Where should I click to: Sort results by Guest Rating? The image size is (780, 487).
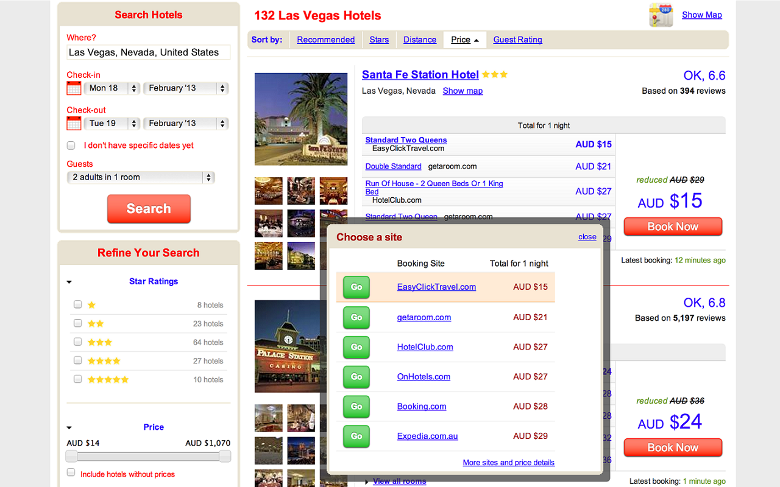pos(517,40)
